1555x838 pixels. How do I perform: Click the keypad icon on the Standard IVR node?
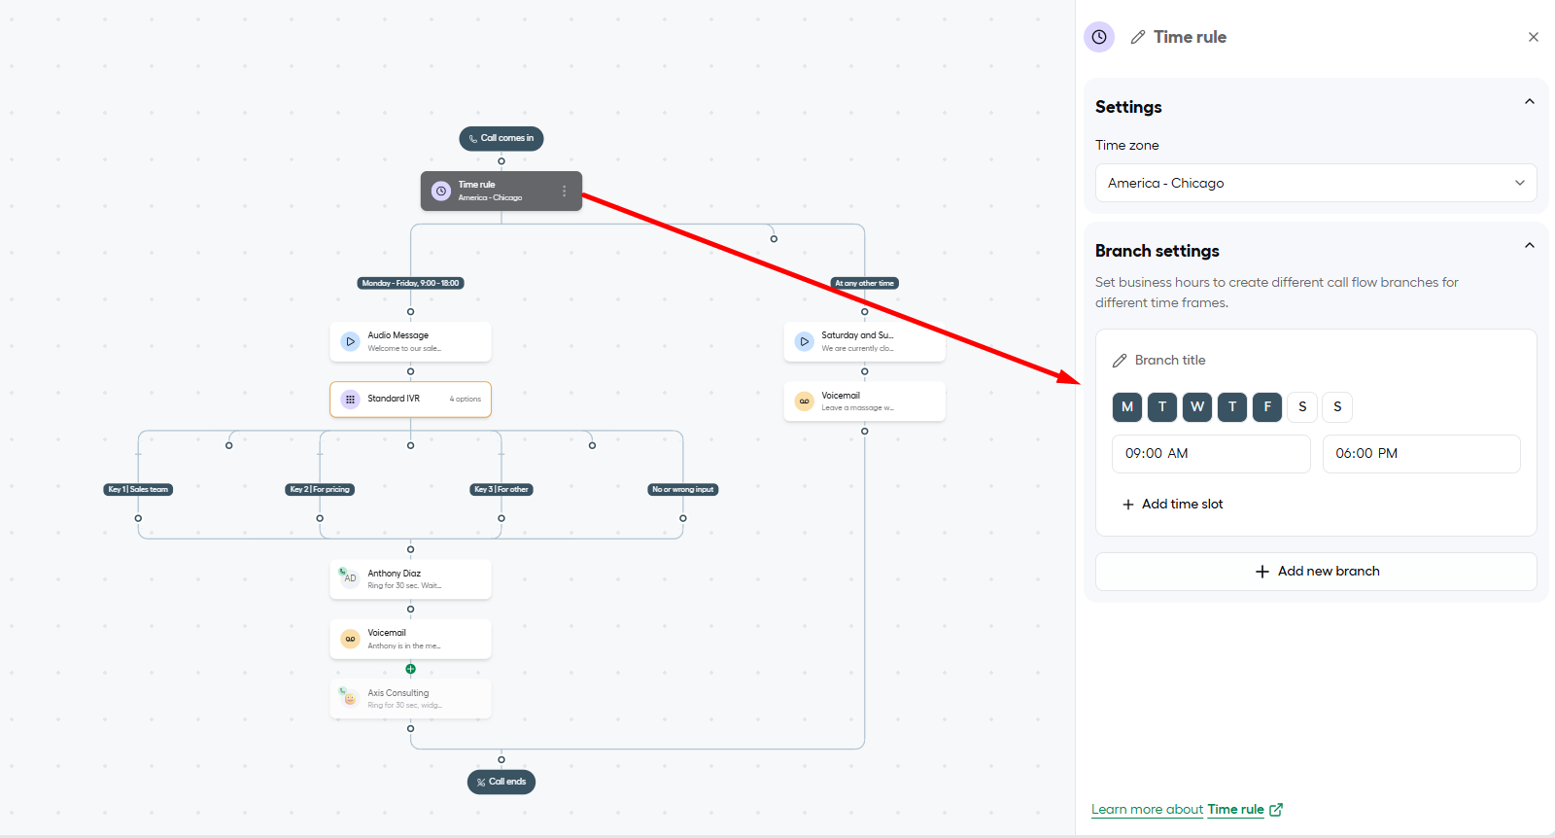[x=351, y=400]
